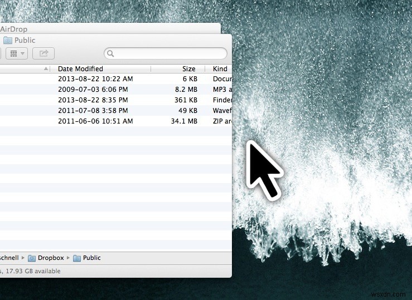Click the ZIP archive kind cell
The image size is (412, 300).
pos(222,121)
